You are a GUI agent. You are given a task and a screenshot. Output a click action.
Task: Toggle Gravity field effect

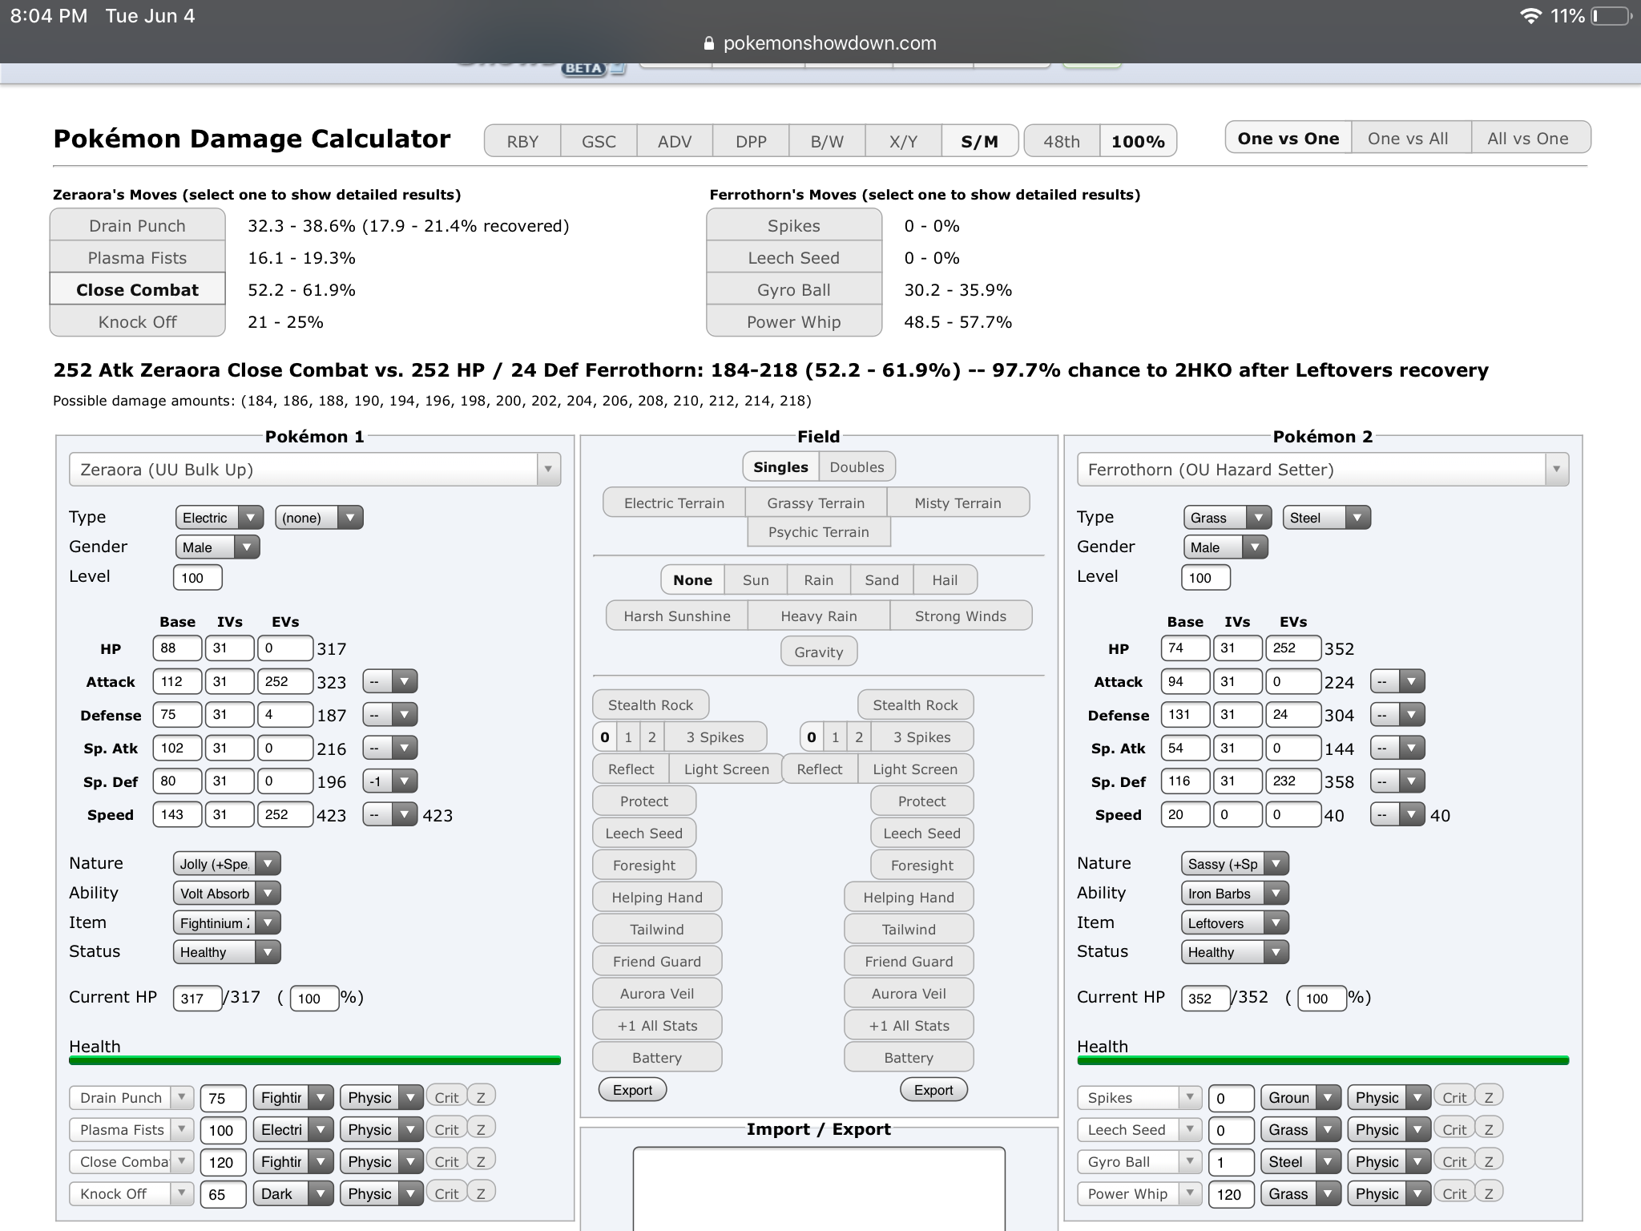click(x=818, y=652)
